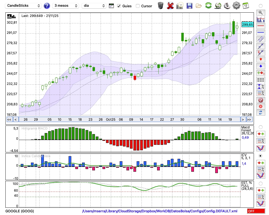The width and height of the screenshot is (269, 215).
Task: Click the camera snapshot icon
Action: [180, 6]
